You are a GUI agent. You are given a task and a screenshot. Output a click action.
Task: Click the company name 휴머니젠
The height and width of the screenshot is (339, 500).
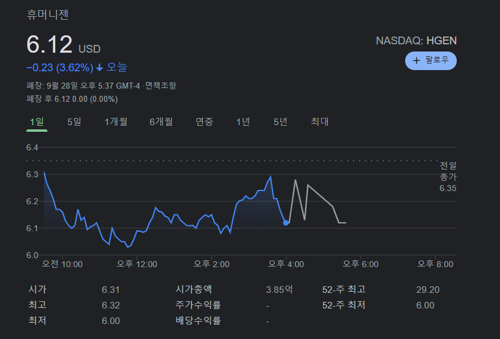[47, 14]
